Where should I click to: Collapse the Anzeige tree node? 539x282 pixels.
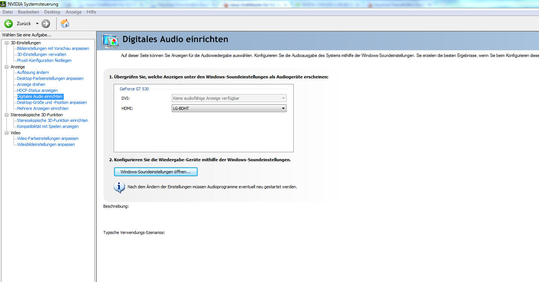(x=6, y=67)
